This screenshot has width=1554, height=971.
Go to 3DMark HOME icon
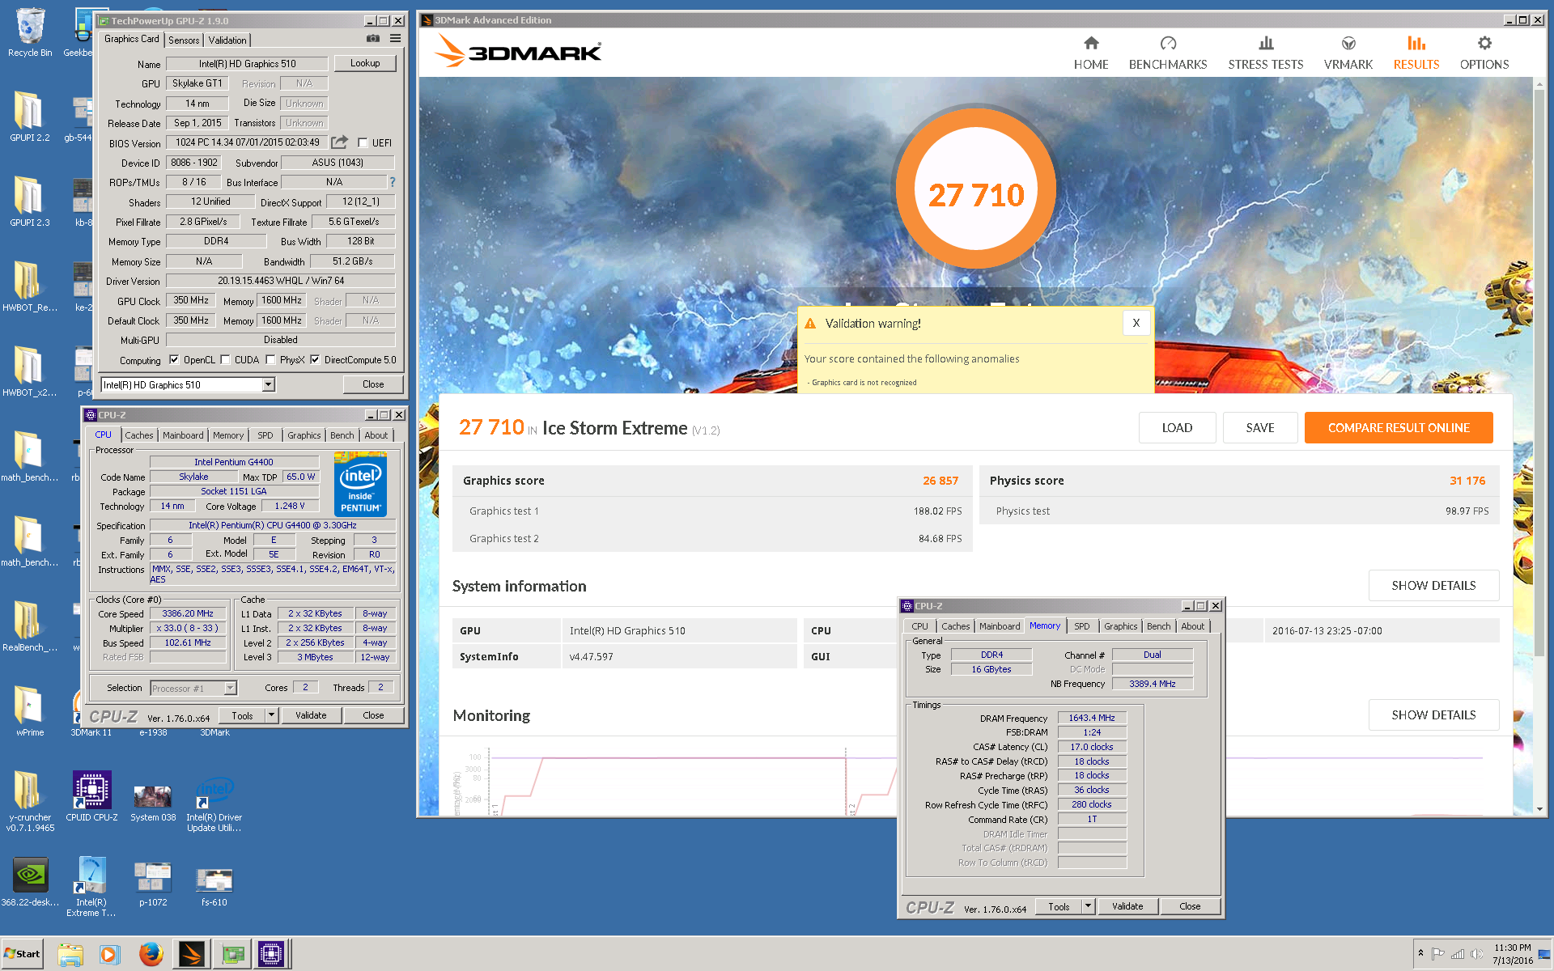click(x=1091, y=53)
